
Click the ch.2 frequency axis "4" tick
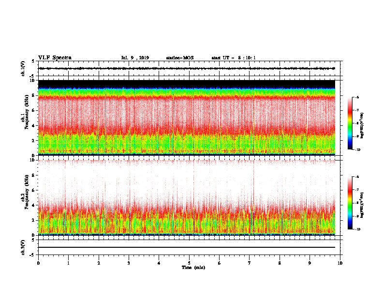click(34, 205)
